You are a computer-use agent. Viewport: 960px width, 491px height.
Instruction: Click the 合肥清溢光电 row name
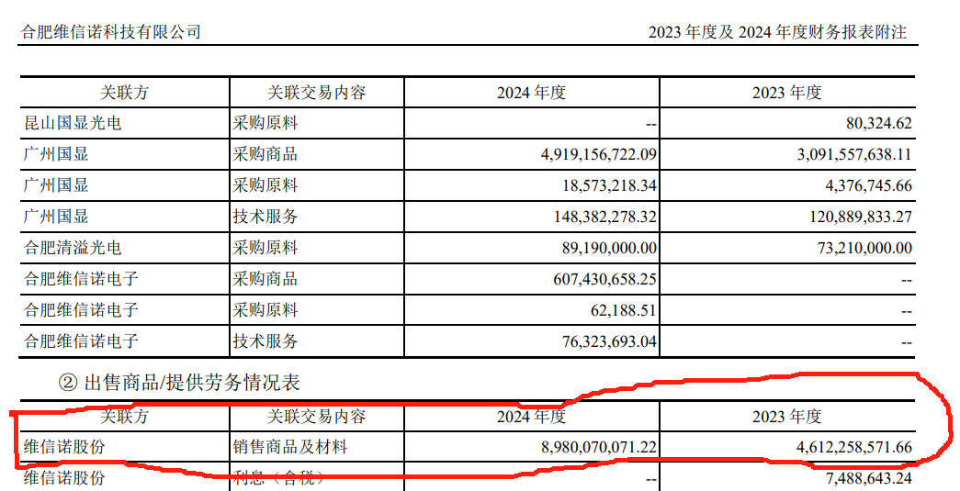[73, 248]
